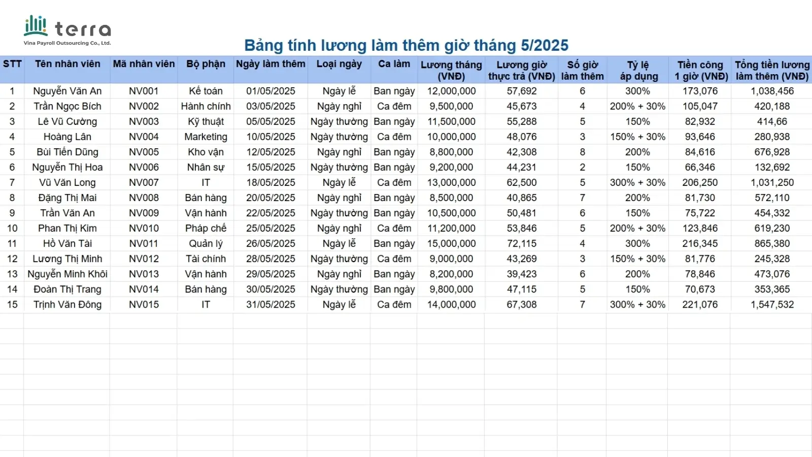
Task: Select employee 'Trịnh Văn Đông' cell
Action: (x=67, y=304)
